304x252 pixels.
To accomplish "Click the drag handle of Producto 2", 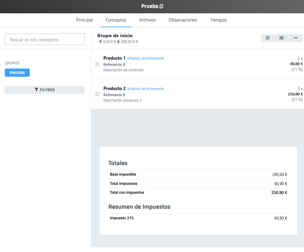I will 97,94.
